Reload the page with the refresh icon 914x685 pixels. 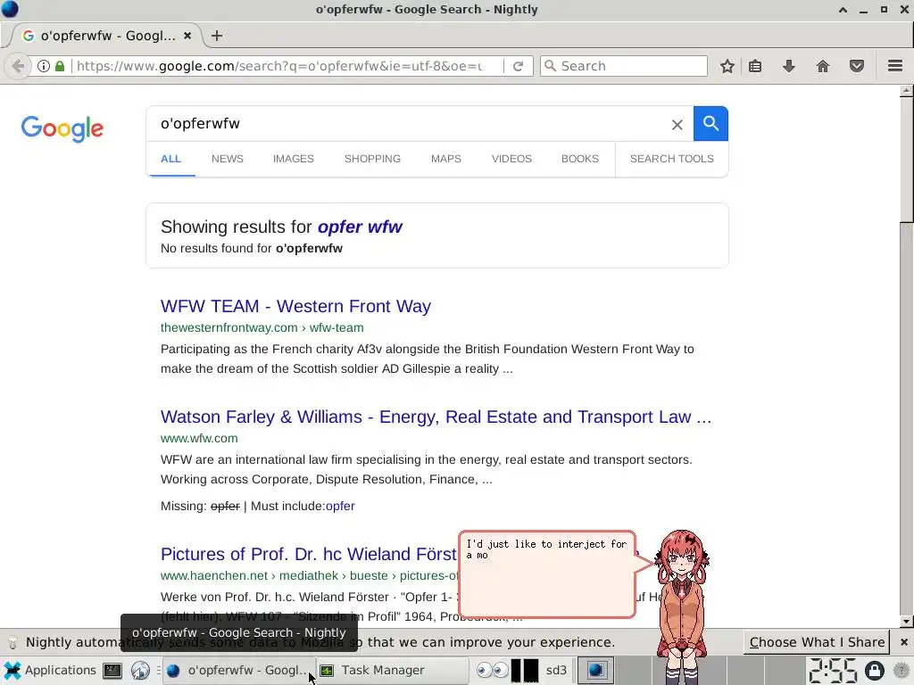519,66
